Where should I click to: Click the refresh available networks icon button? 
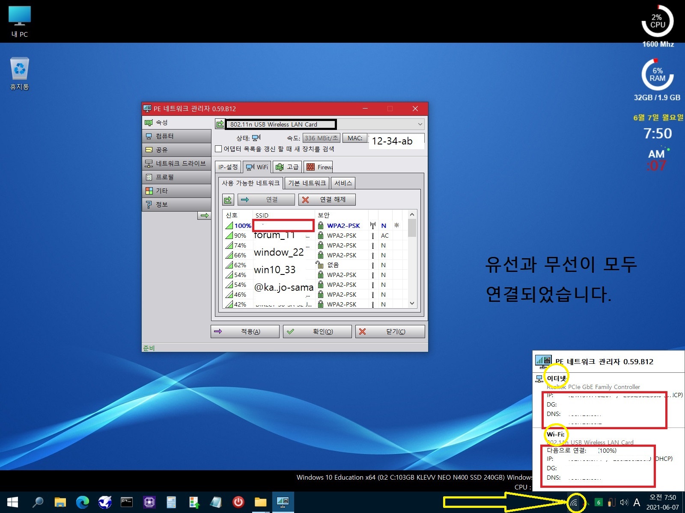click(x=228, y=200)
